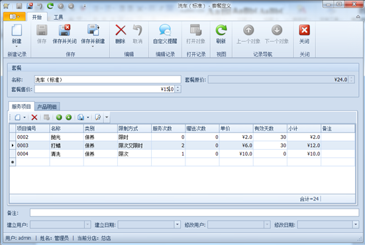Click the 限制方式 column header
The height and width of the screenshot is (245, 365).
(x=134, y=128)
